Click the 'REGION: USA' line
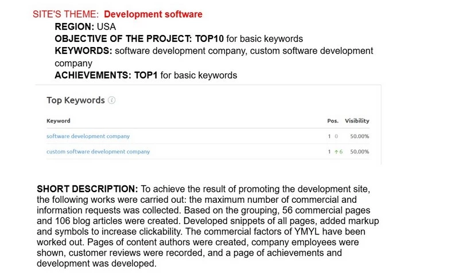This screenshot has height=275, width=459. coord(85,26)
